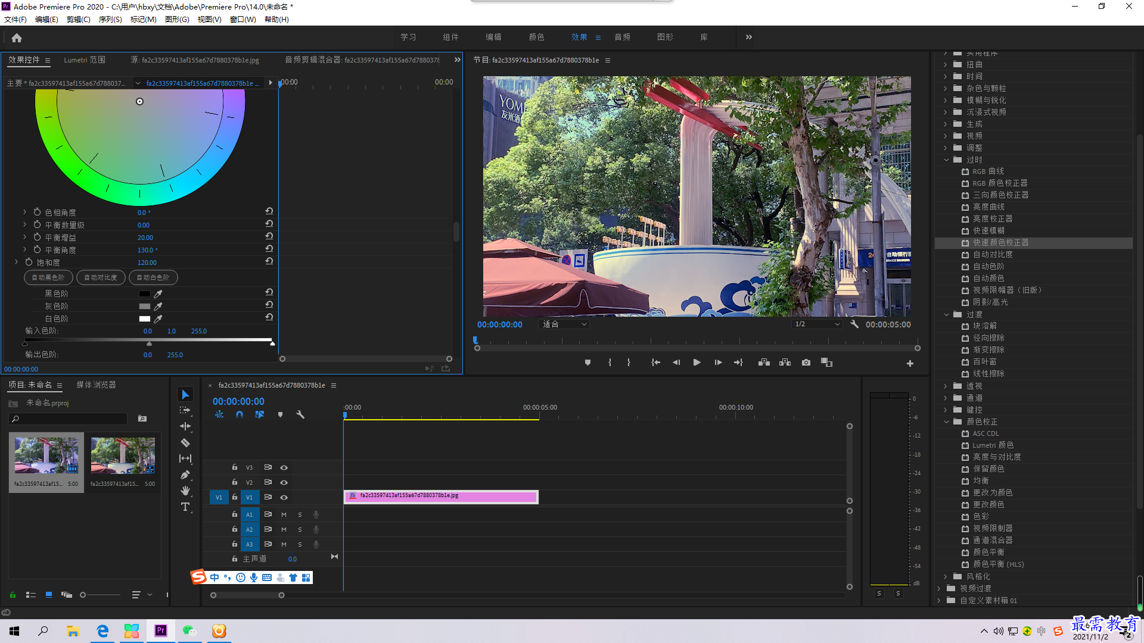Select the pink clip on track V1
Image resolution: width=1144 pixels, height=643 pixels.
pos(441,497)
